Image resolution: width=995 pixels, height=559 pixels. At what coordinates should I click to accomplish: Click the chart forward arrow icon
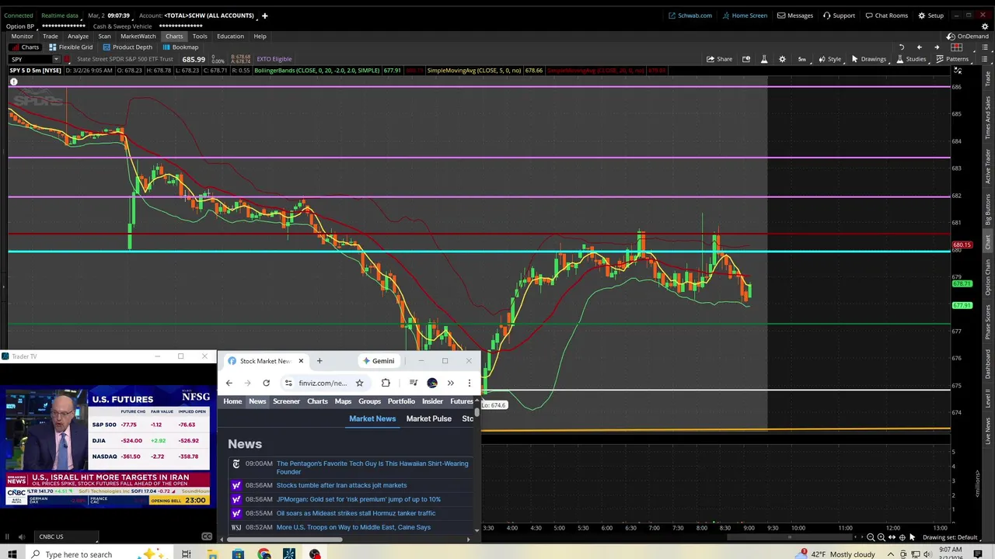(x=937, y=47)
